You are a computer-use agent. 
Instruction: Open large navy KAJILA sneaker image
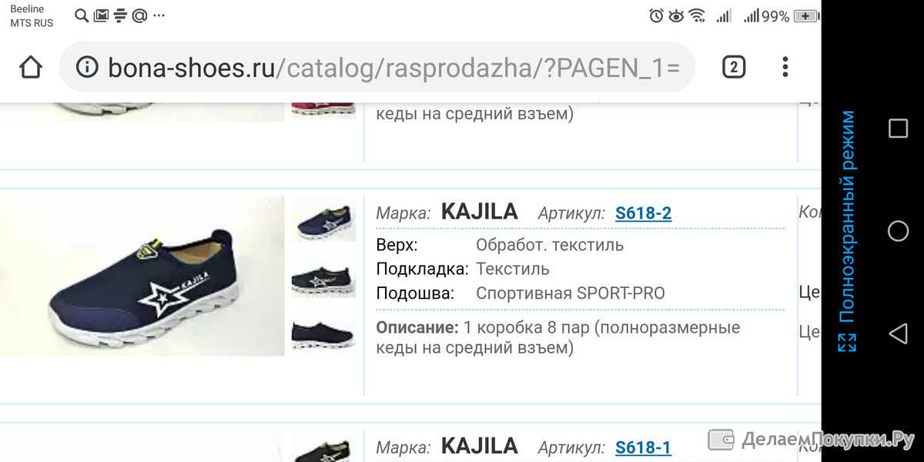pyautogui.click(x=142, y=276)
